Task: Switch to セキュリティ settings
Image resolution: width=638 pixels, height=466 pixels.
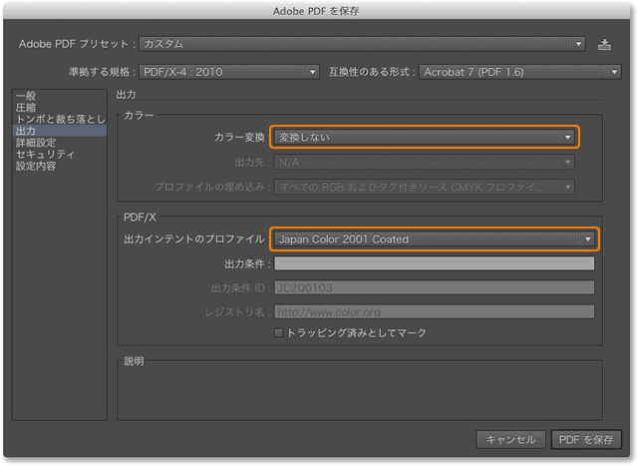Action: coord(45,155)
